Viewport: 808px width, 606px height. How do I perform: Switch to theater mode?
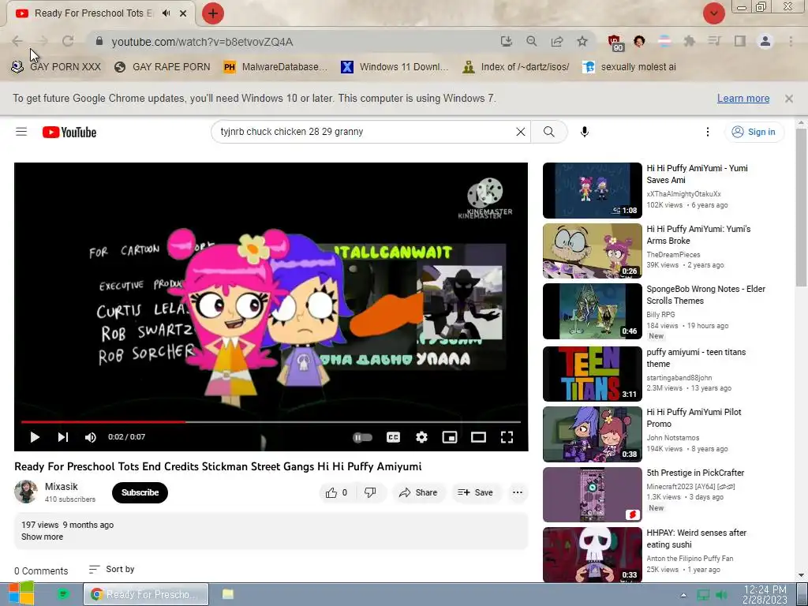pyautogui.click(x=478, y=437)
